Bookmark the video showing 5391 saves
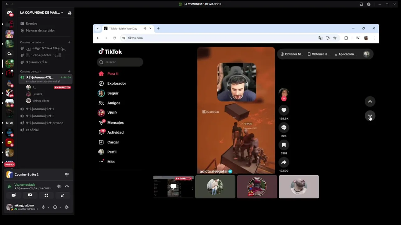Screen dimensions: 401x225 pos(284,145)
